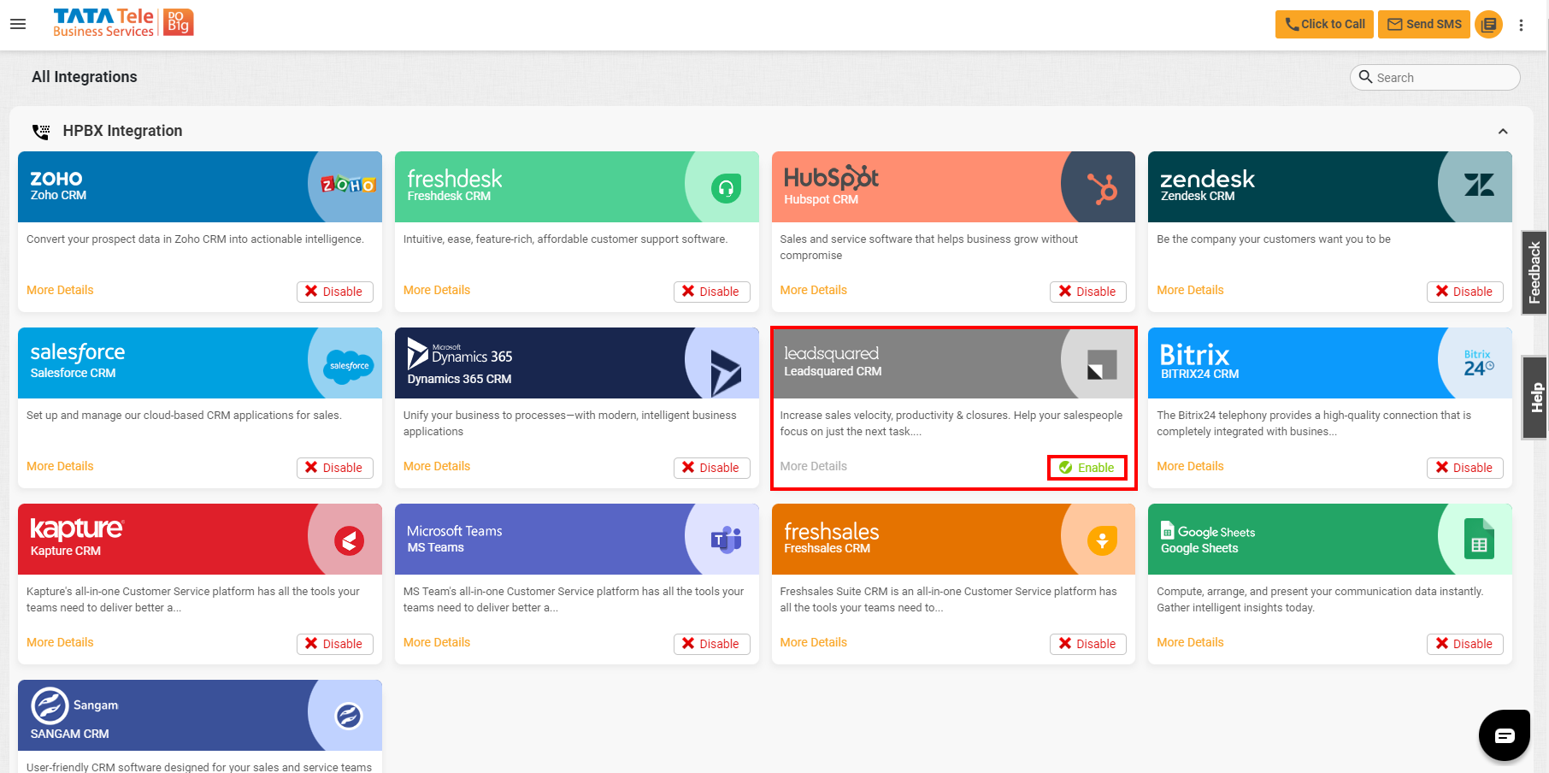
Task: Open the Help side tab
Action: (x=1535, y=398)
